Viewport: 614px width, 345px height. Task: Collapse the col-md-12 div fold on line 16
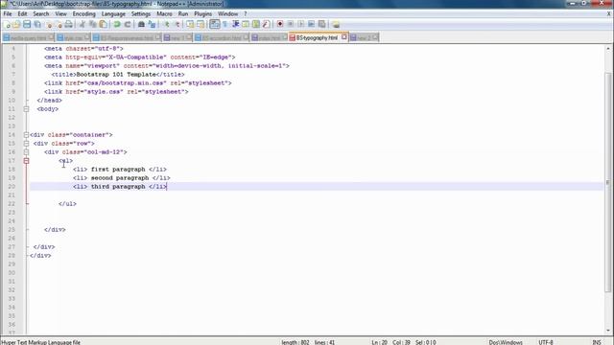(26, 152)
